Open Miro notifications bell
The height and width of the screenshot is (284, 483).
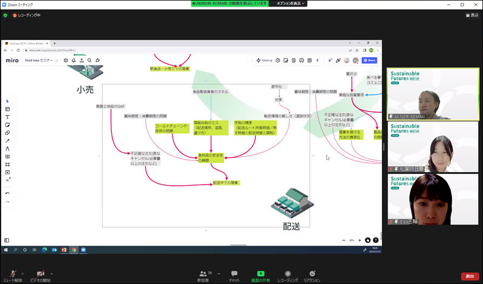pos(74,60)
